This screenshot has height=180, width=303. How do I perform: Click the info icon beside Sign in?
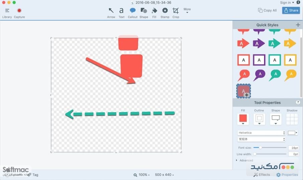pos(298,2)
